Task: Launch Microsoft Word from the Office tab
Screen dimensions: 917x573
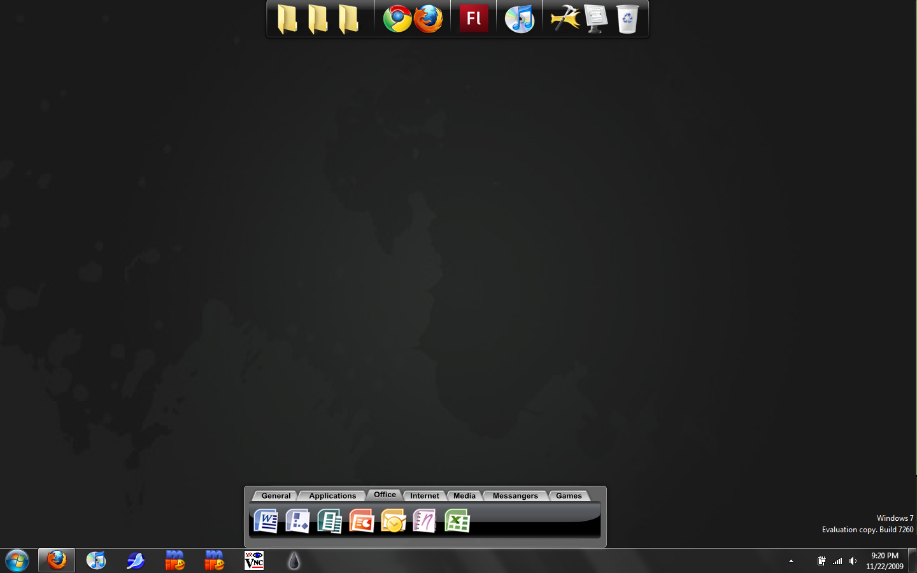Action: pyautogui.click(x=266, y=521)
